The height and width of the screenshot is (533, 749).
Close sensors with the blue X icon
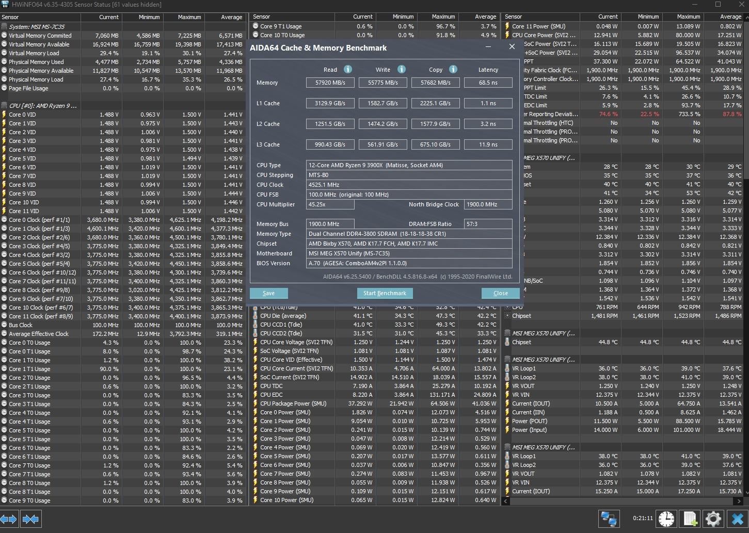coord(737,519)
